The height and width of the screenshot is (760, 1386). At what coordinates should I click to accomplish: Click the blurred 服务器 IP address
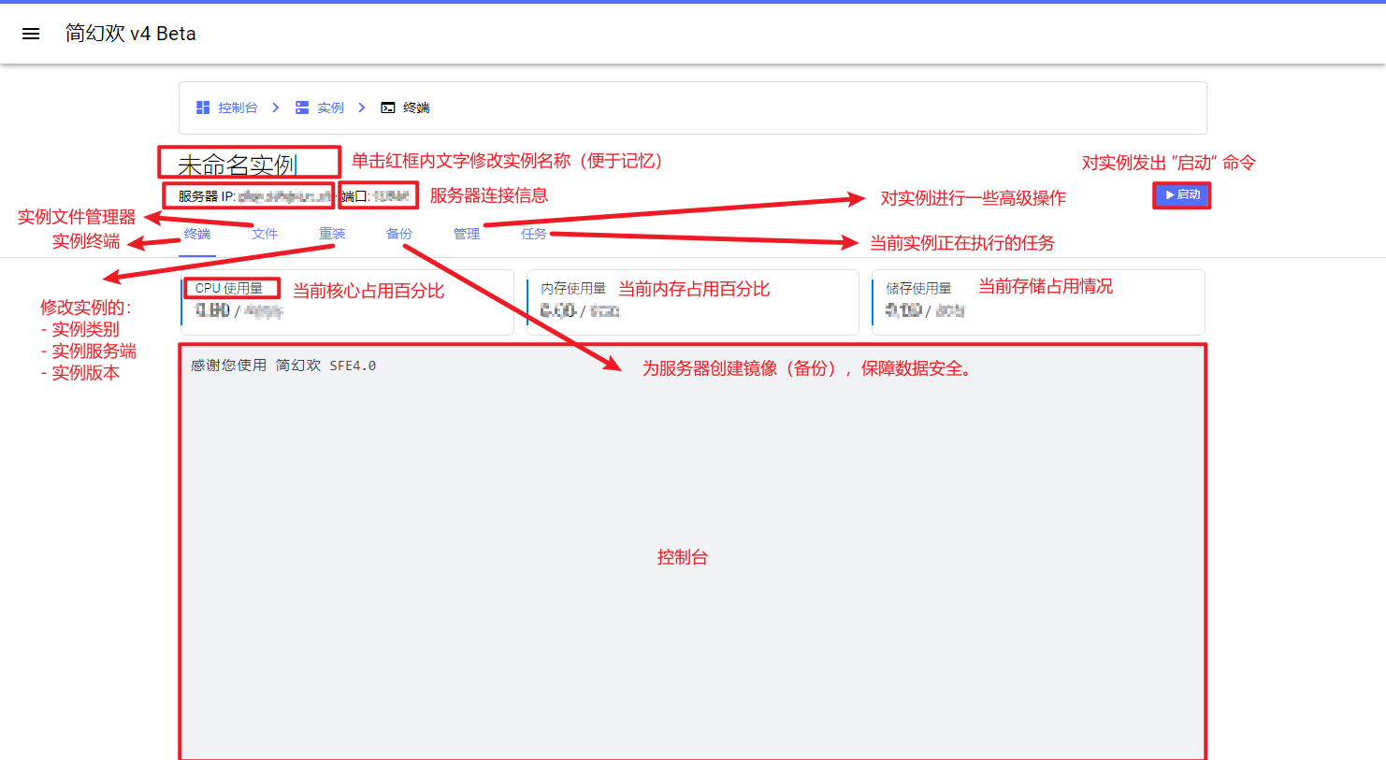pos(284,196)
